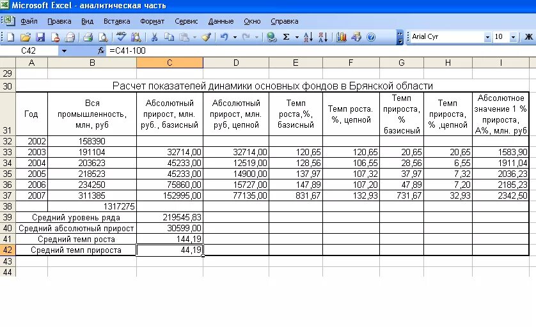Click the Search file toolbar icon
Screen dimensions: 536x327
click(70, 37)
